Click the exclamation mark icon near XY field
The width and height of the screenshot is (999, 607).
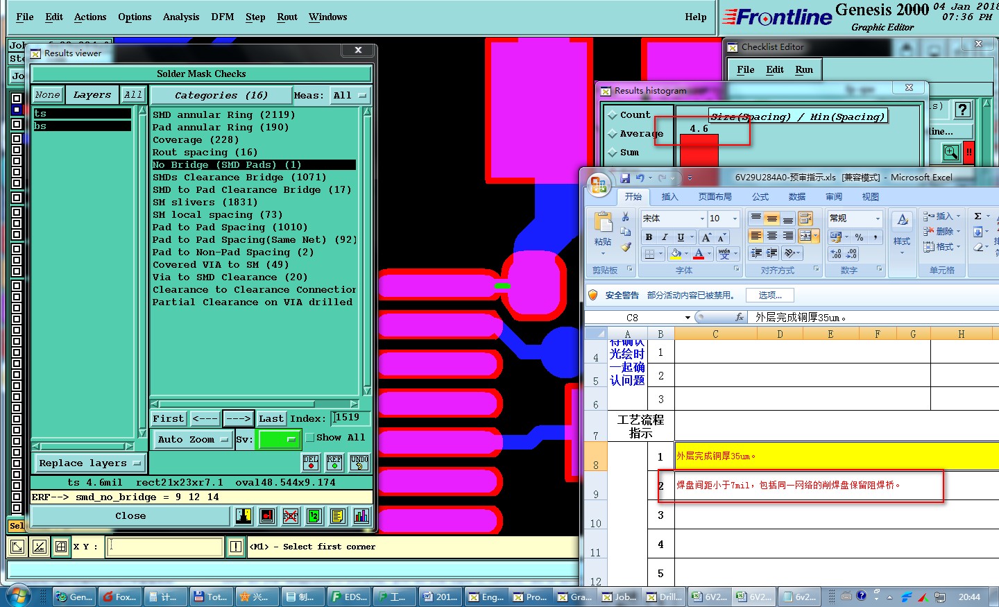point(236,547)
